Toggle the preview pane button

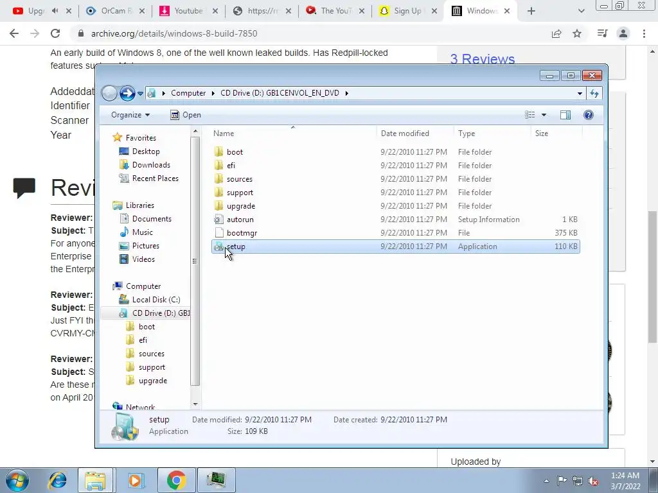click(x=565, y=115)
